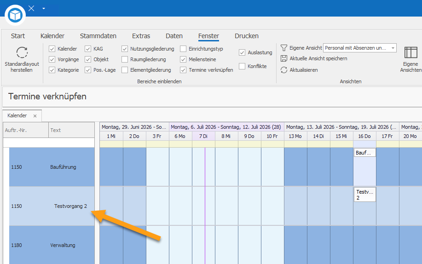Disable the Nutzungsgliederung checkbox
This screenshot has width=422, height=264.
125,49
